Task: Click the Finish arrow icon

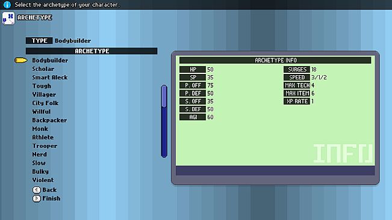Action: coord(37,198)
